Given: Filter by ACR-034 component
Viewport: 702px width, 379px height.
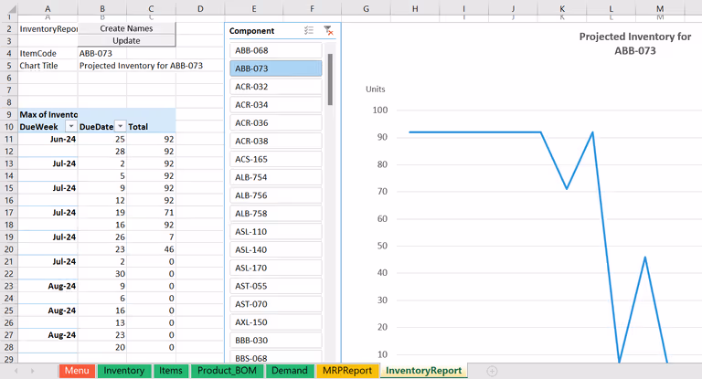Looking at the screenshot, I should 276,105.
